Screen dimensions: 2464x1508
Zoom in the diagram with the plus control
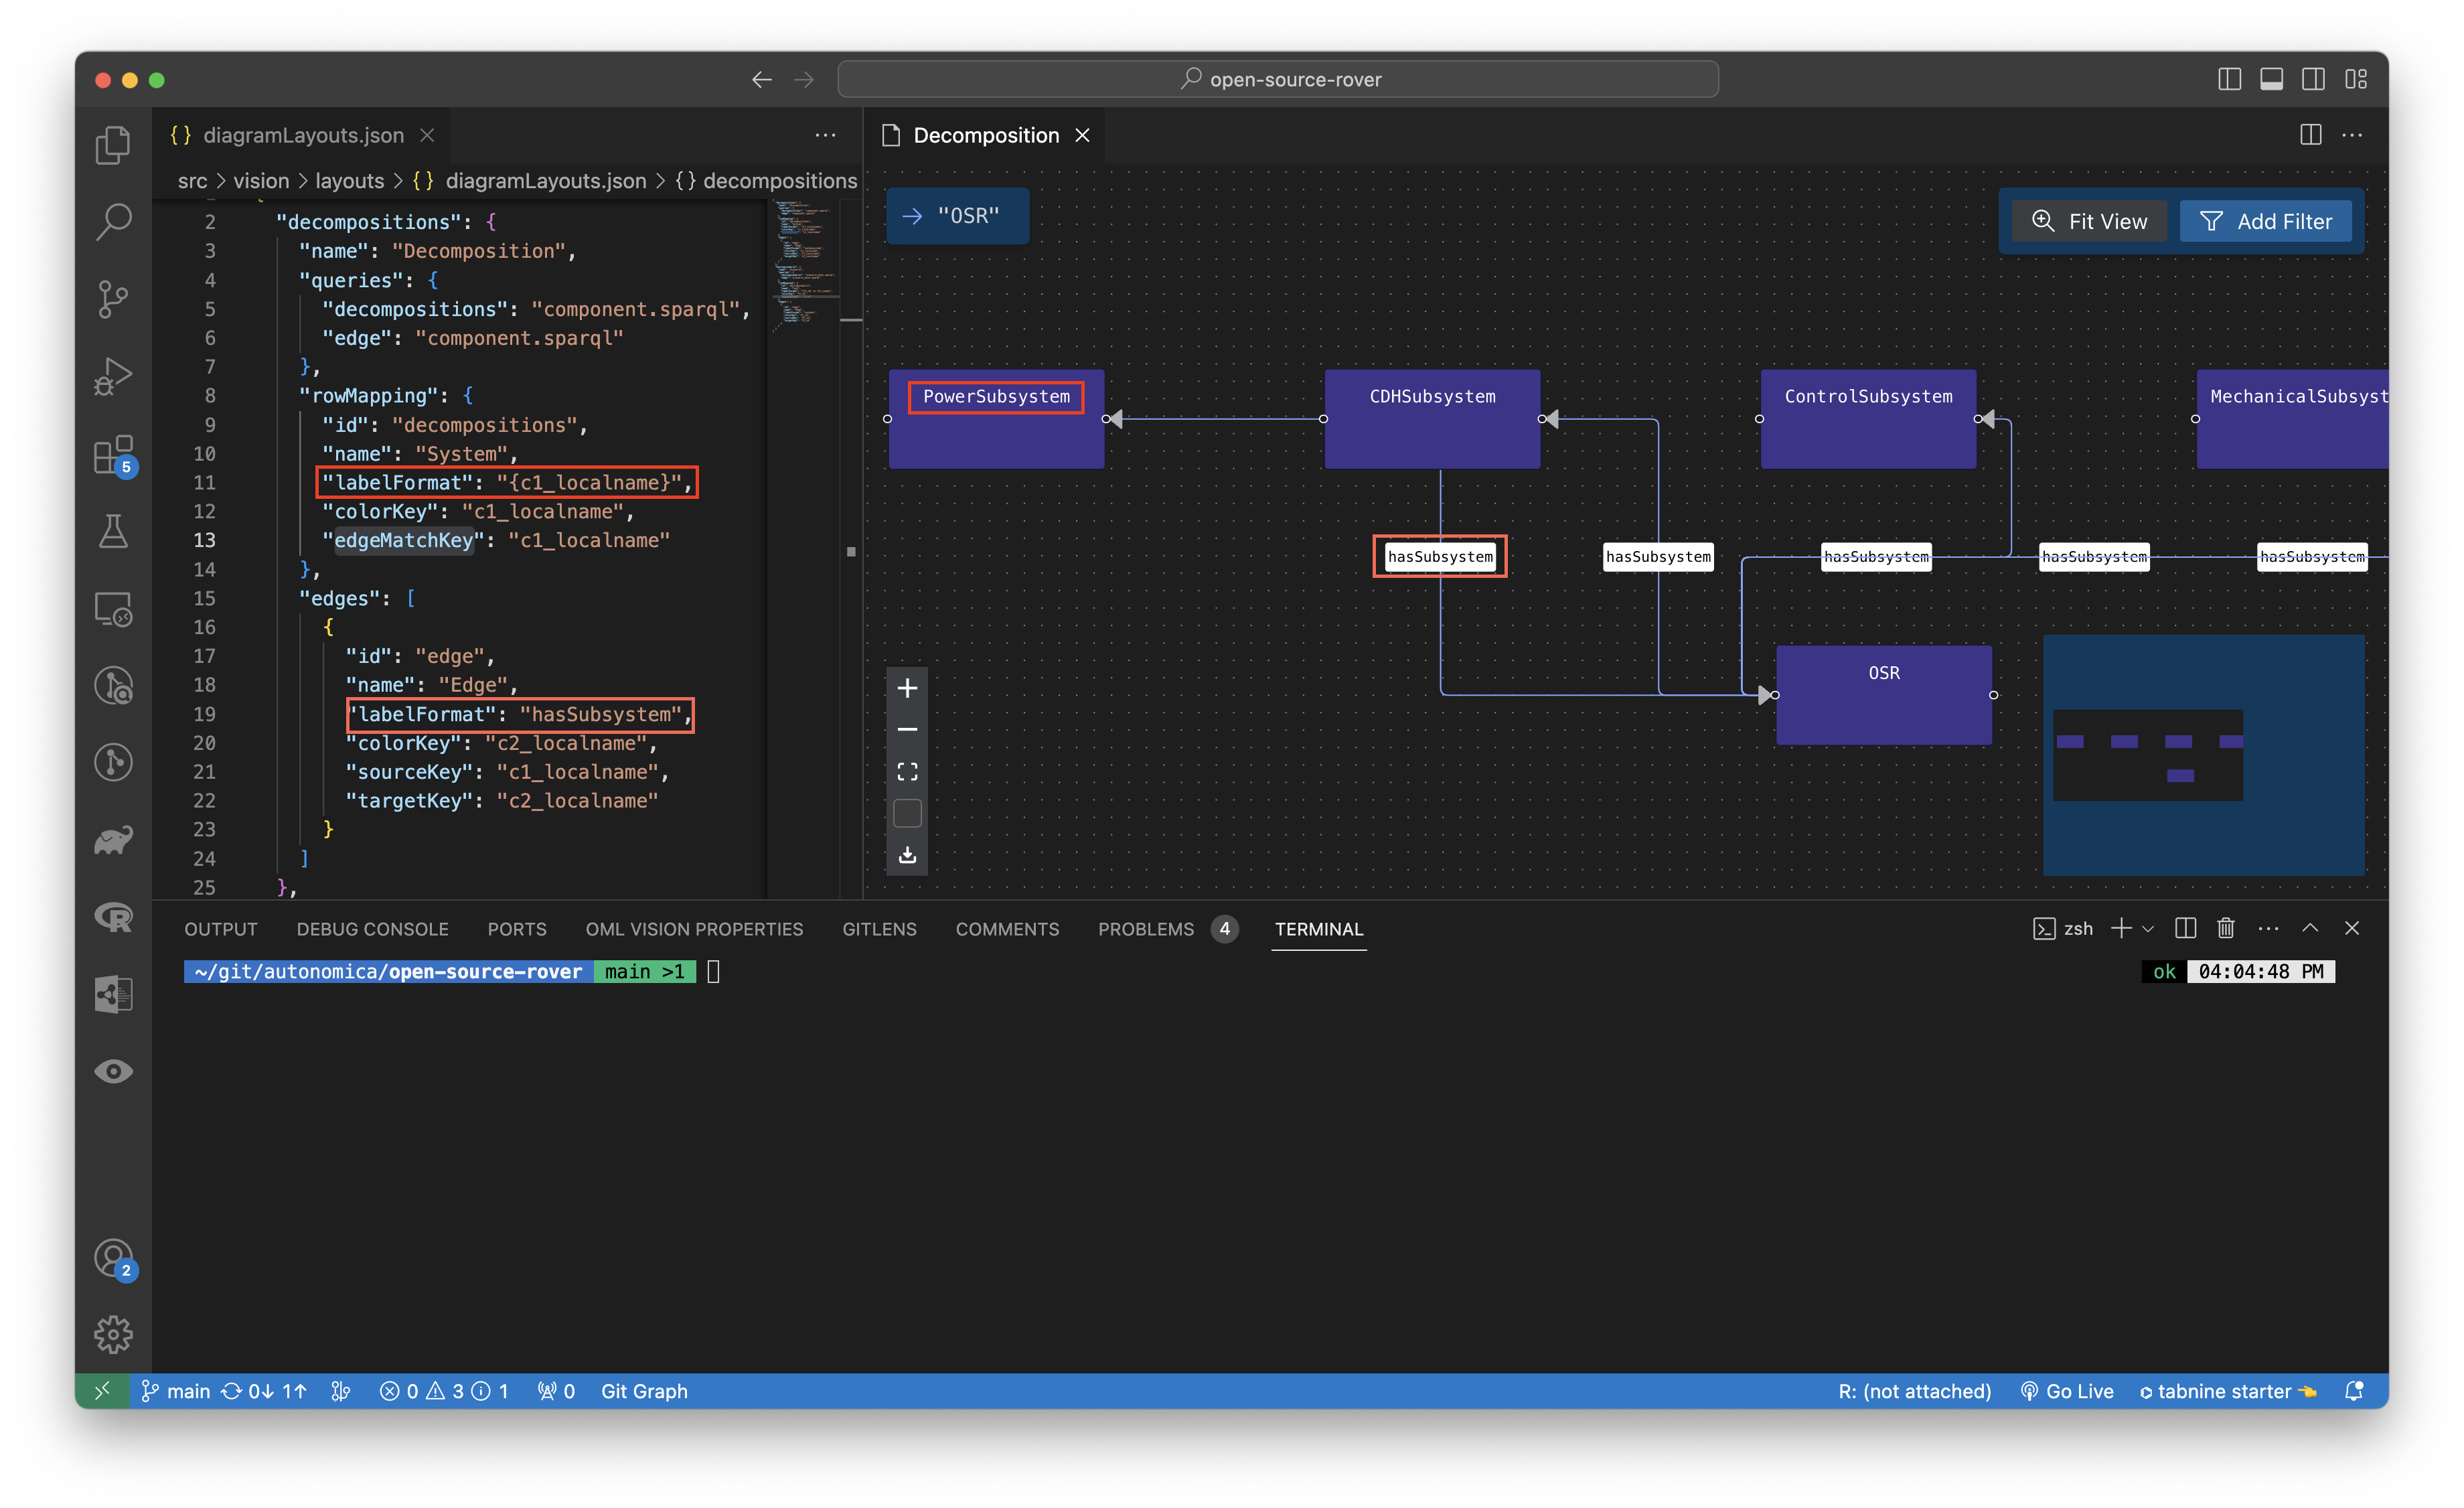(x=907, y=688)
